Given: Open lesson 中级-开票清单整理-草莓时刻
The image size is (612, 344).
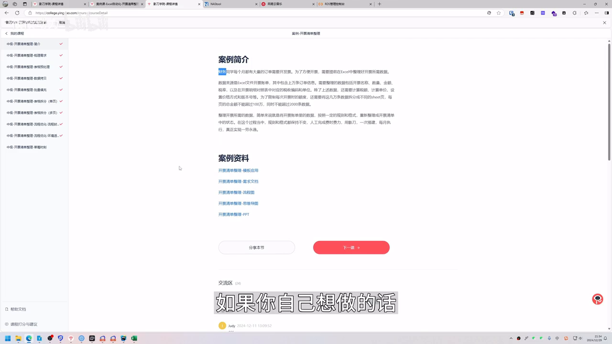Looking at the screenshot, I should [34, 147].
